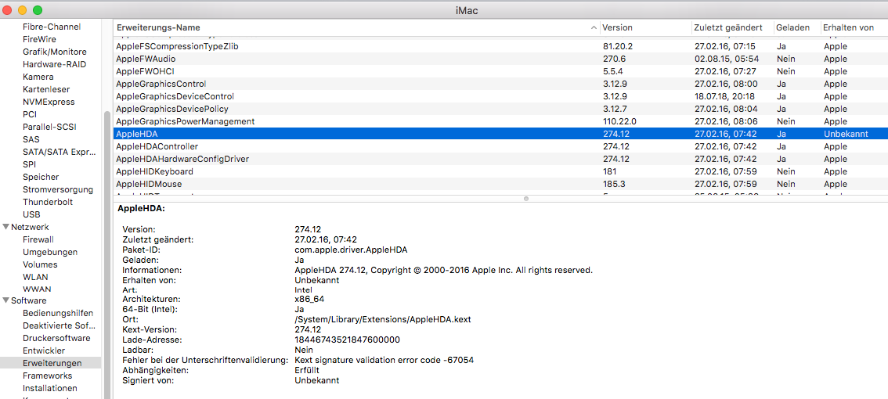This screenshot has width=888, height=399.
Task: Select Thunderbolt in the hardware list
Action: 48,202
